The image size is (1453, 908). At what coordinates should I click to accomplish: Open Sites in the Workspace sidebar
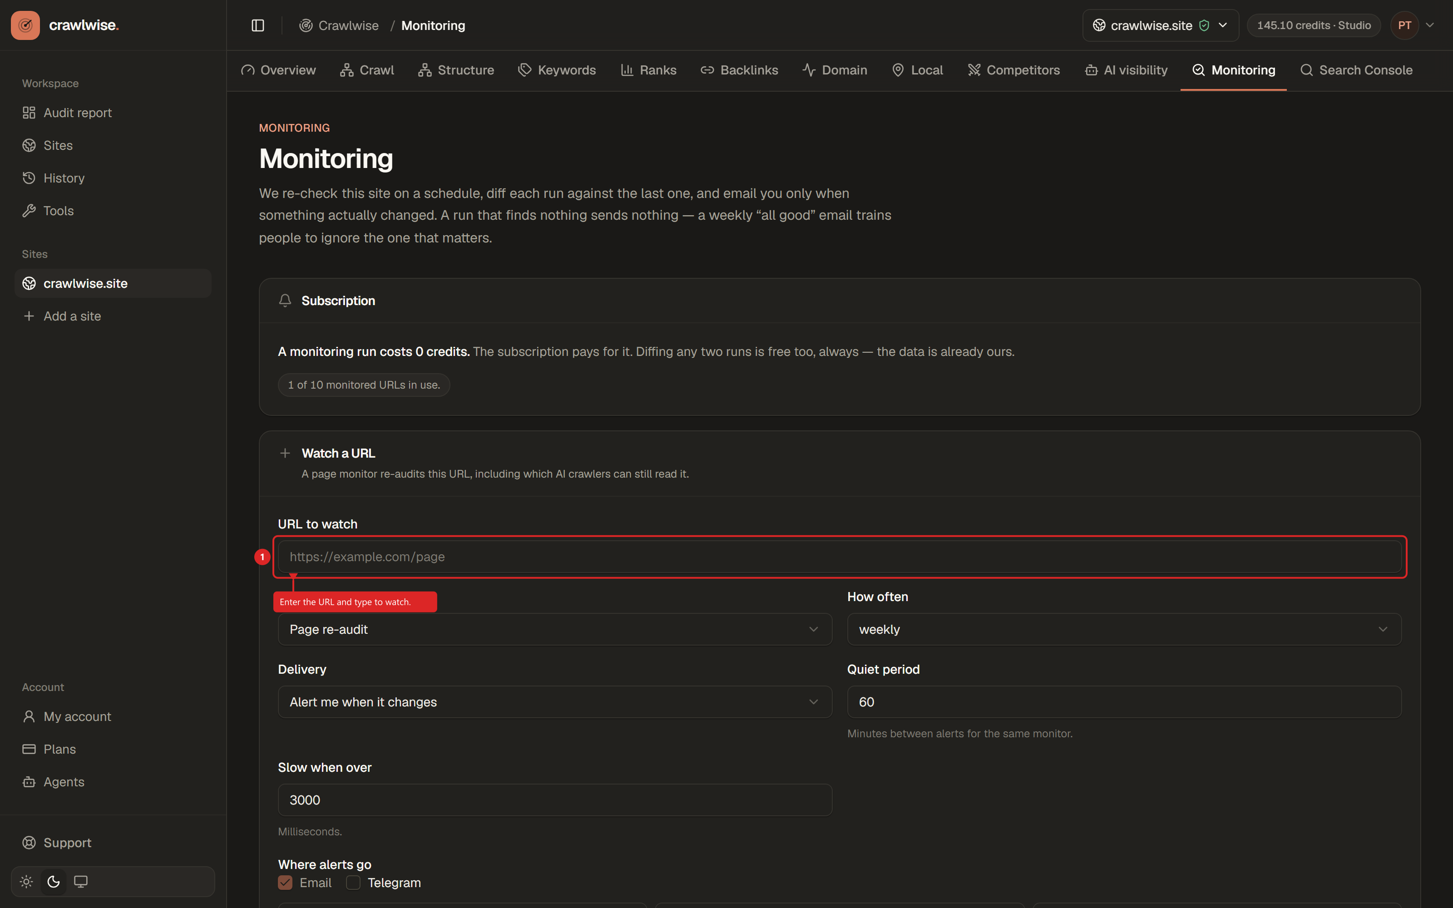[113, 145]
